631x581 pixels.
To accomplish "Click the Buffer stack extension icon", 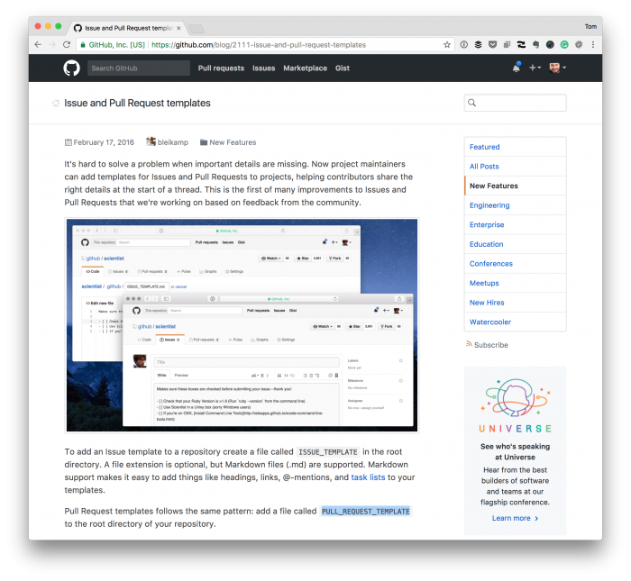I will point(478,45).
